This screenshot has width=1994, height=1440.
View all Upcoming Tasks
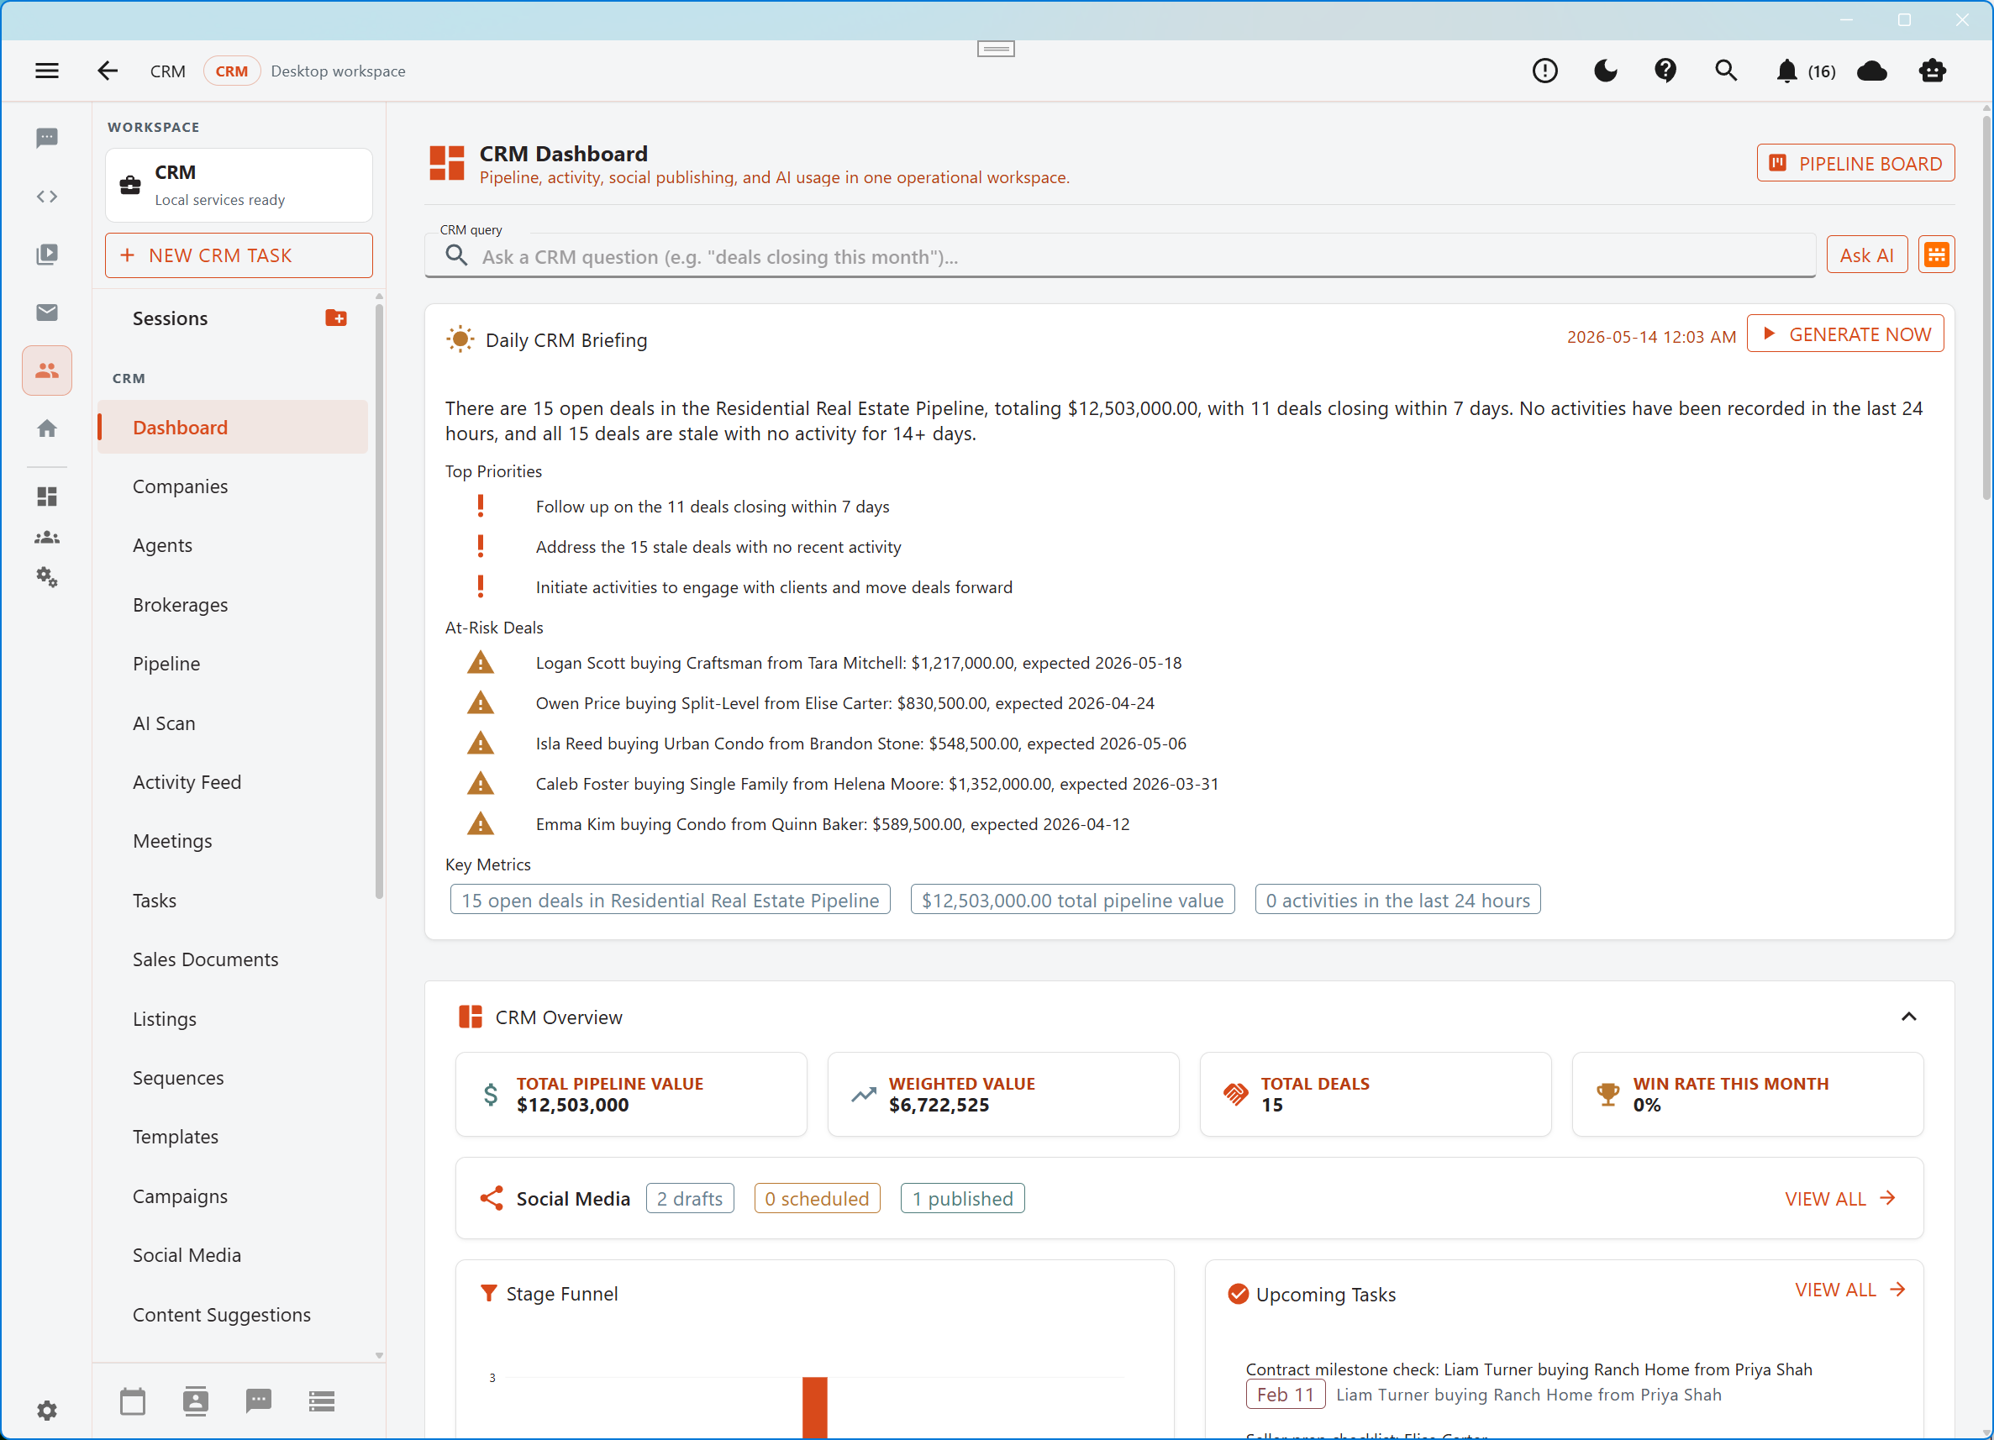click(x=1850, y=1290)
